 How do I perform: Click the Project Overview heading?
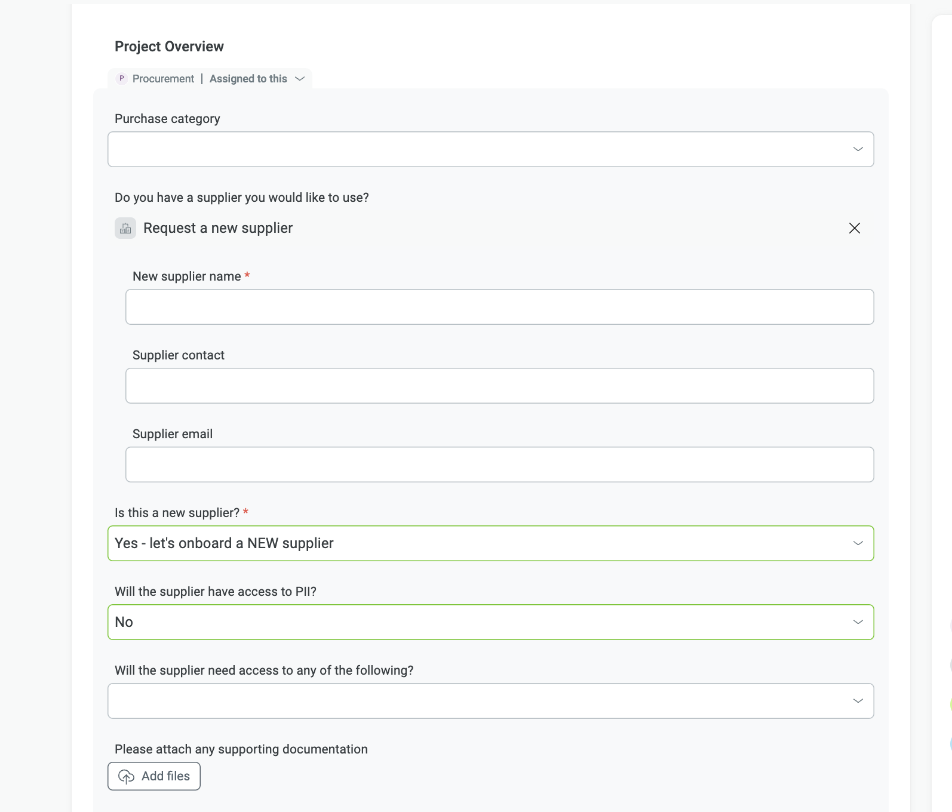tap(169, 47)
